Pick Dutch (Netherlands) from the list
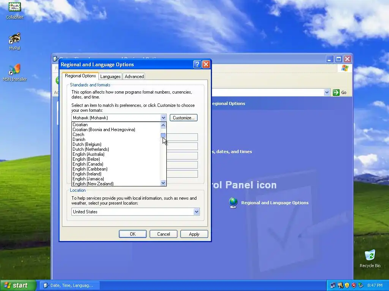The height and width of the screenshot is (291, 389). (x=116, y=149)
